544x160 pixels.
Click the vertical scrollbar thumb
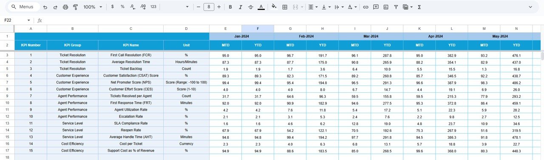pos(542,57)
